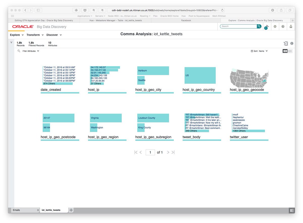Screen dimensions: 303x223
Task: Open the Explore dropdown menu
Action: [x=17, y=35]
